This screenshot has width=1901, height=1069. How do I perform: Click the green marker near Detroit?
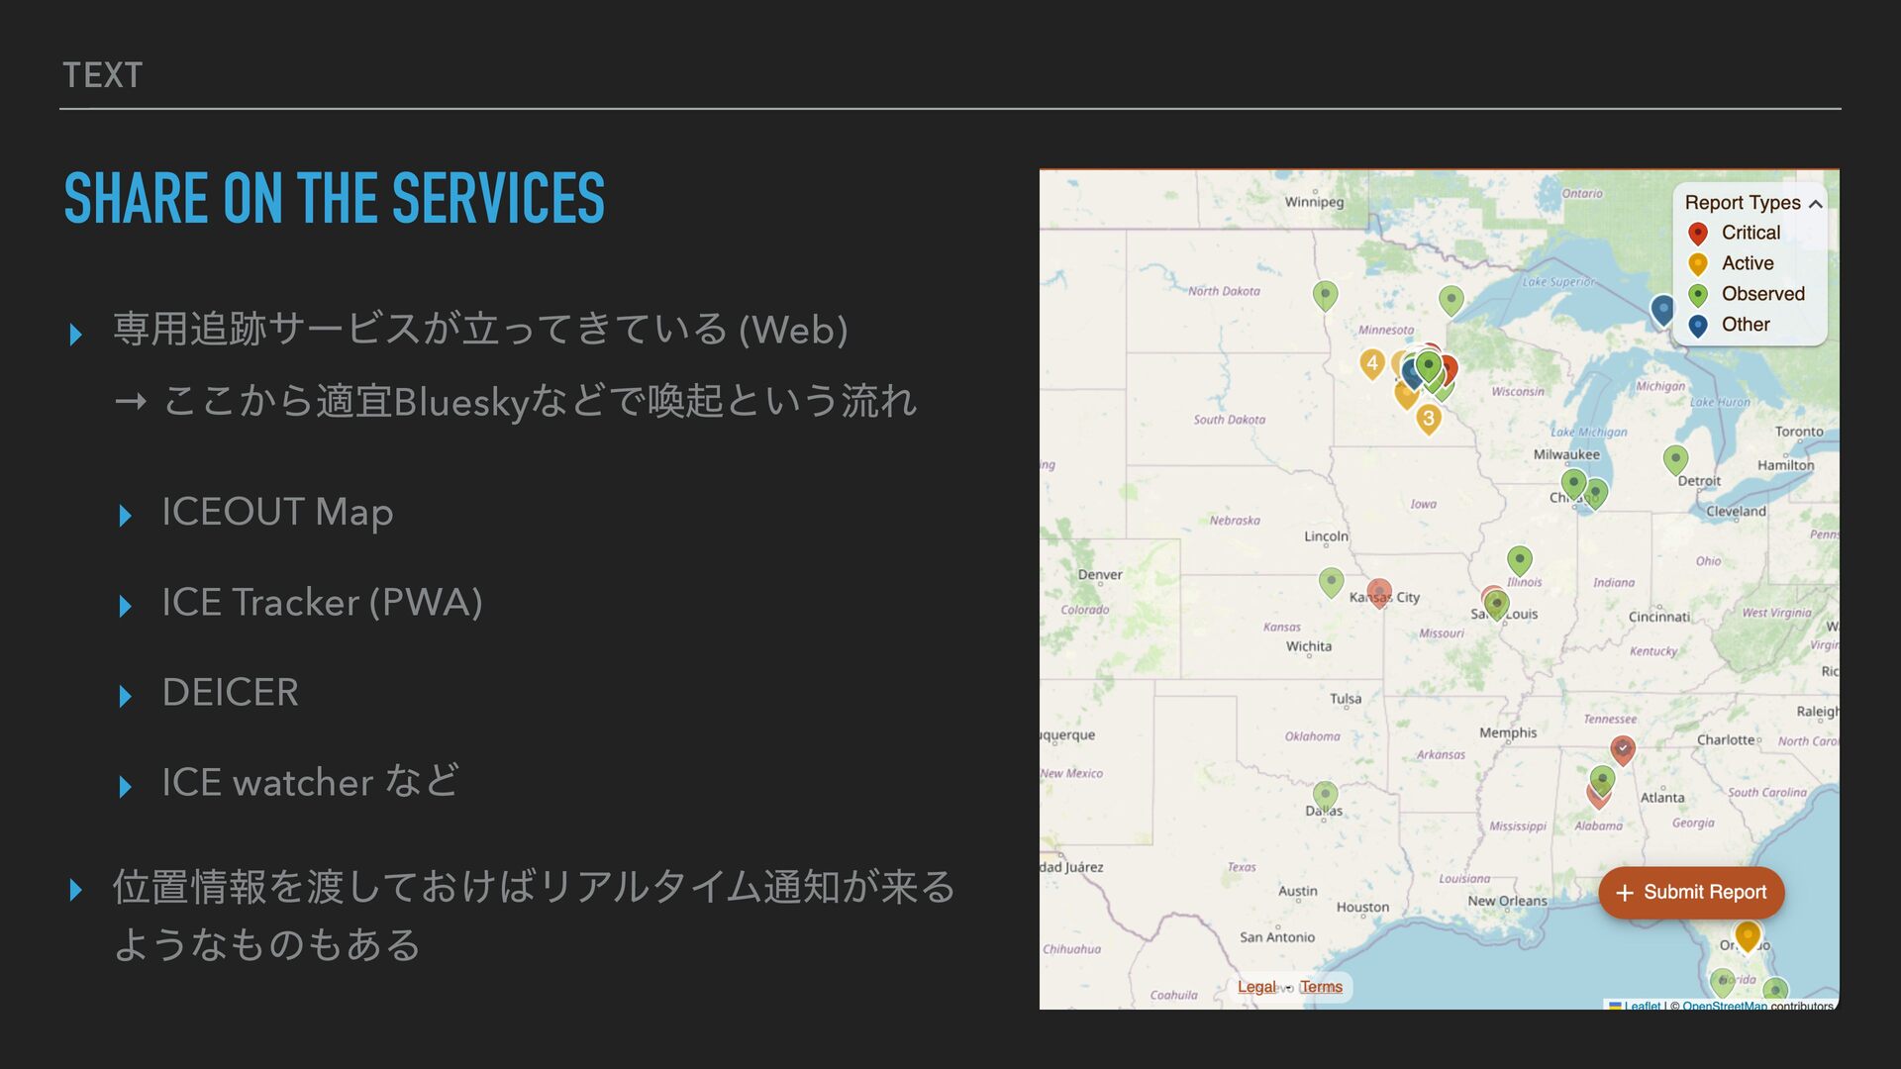[x=1675, y=458]
